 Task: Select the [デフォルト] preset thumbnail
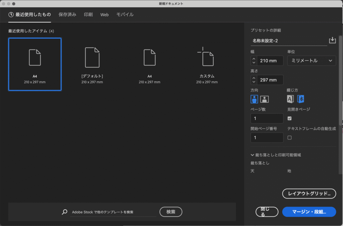92,64
